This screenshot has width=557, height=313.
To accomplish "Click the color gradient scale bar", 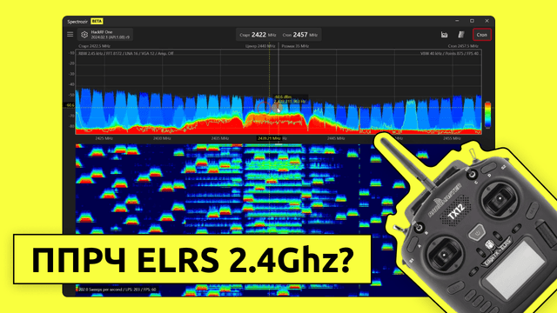I will click(x=487, y=115).
